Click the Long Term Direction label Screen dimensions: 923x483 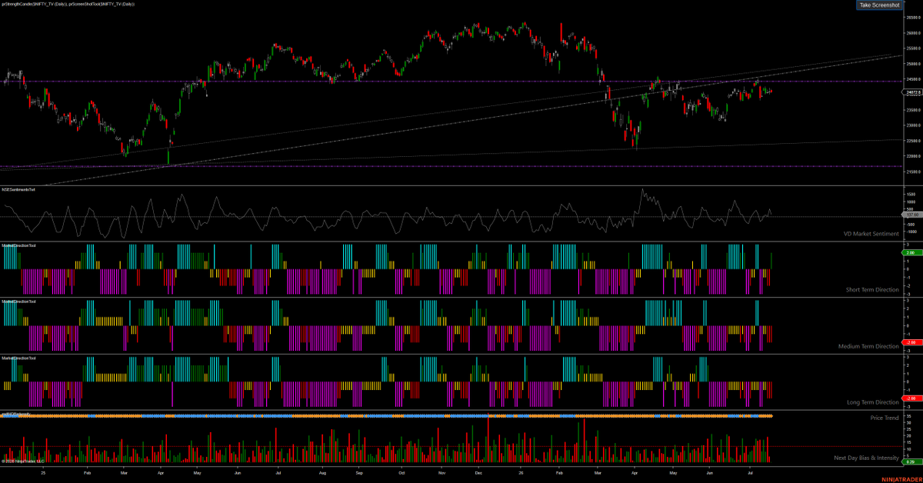click(872, 402)
